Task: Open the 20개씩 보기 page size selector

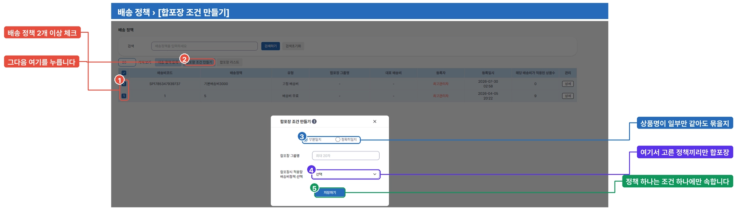Action: pos(127,62)
